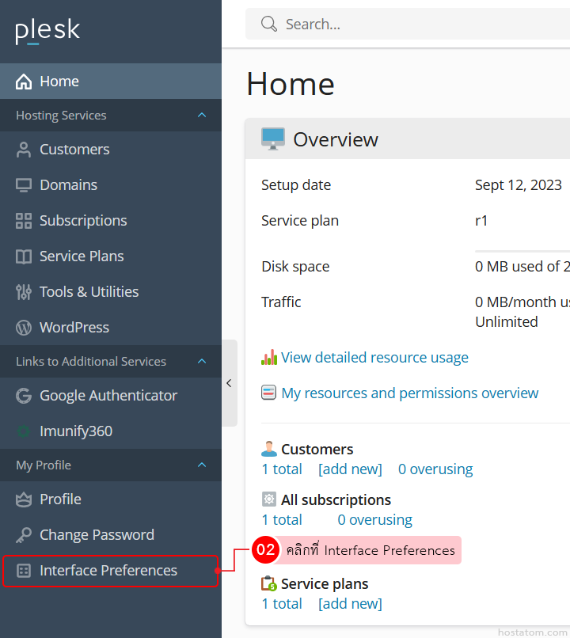Click the Plesk logo
This screenshot has width=570, height=638.
point(47,31)
